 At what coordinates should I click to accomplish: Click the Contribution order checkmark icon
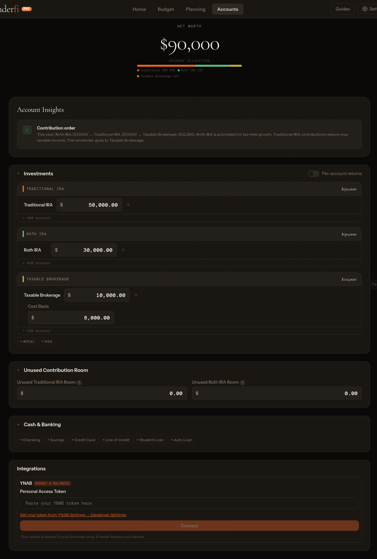(x=27, y=130)
